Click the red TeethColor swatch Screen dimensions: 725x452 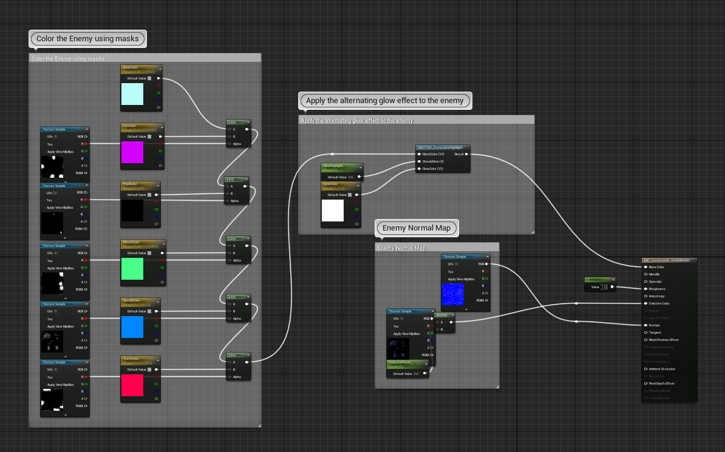pyautogui.click(x=132, y=385)
